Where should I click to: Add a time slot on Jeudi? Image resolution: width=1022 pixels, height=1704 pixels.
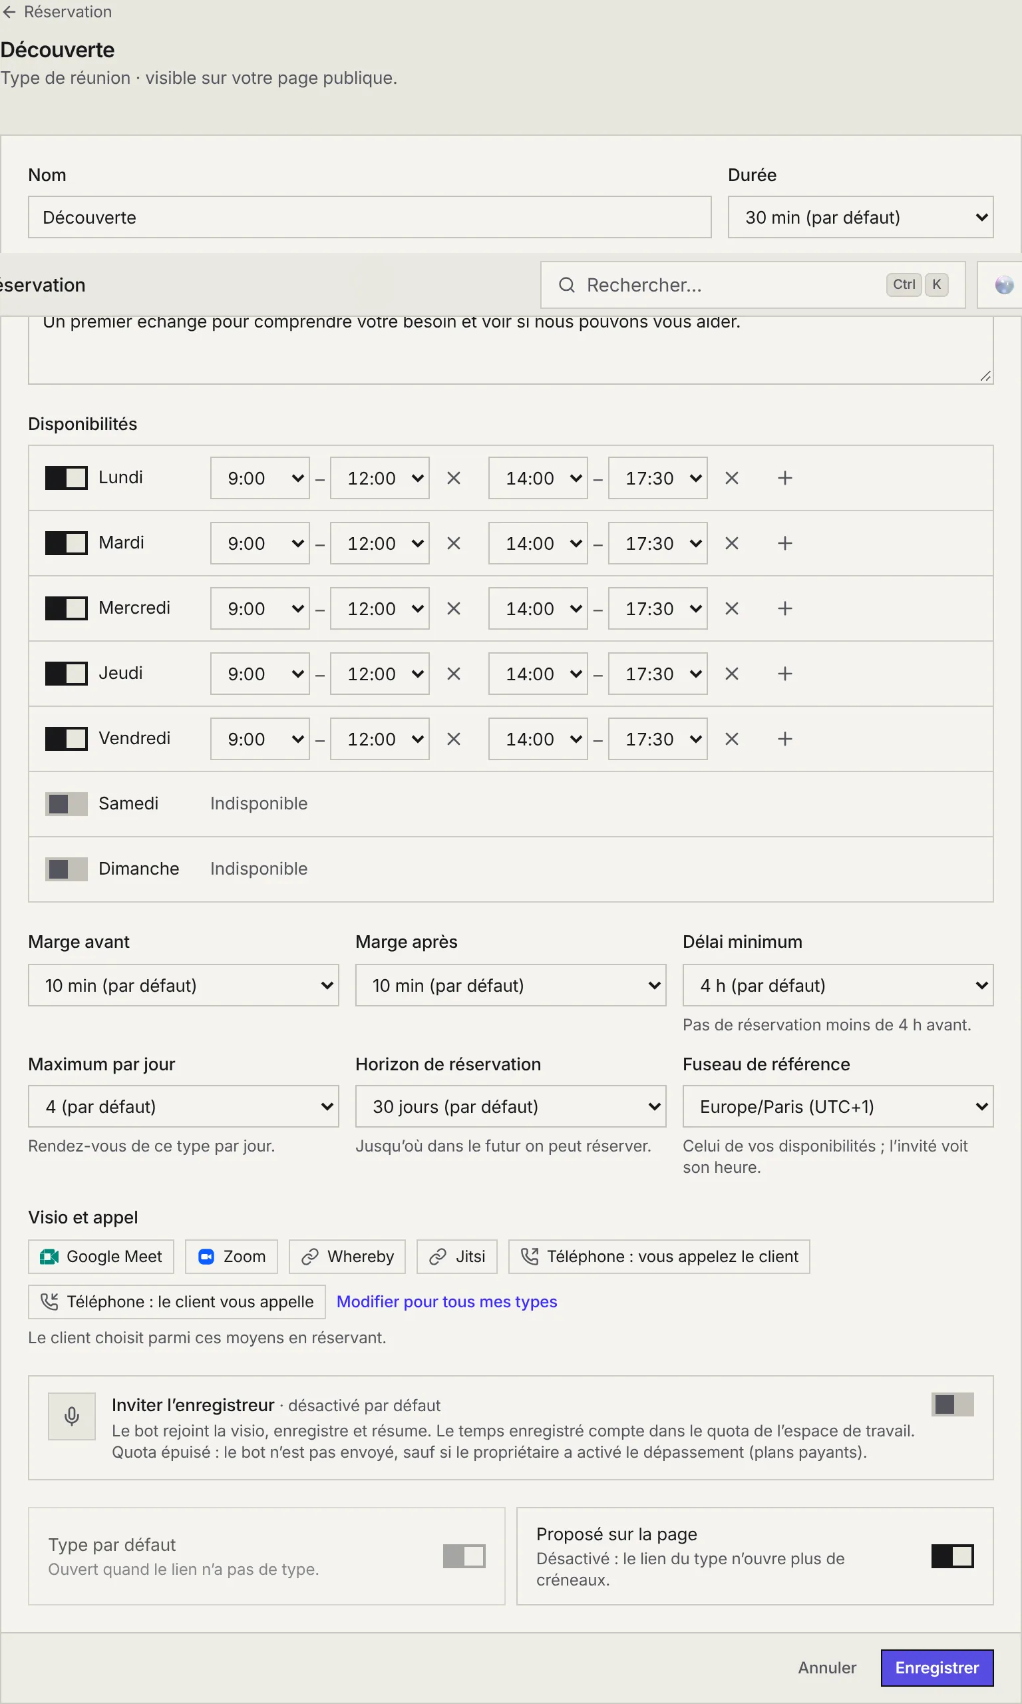[784, 674]
